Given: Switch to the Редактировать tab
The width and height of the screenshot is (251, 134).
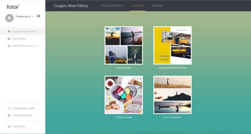Looking at the screenshot, I should (112, 6).
